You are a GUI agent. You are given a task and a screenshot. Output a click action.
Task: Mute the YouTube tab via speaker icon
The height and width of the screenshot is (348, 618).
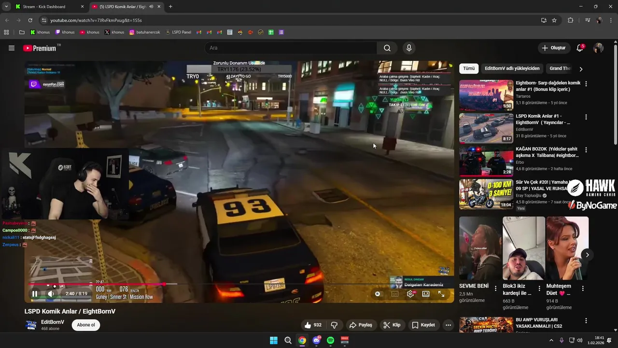tap(151, 7)
